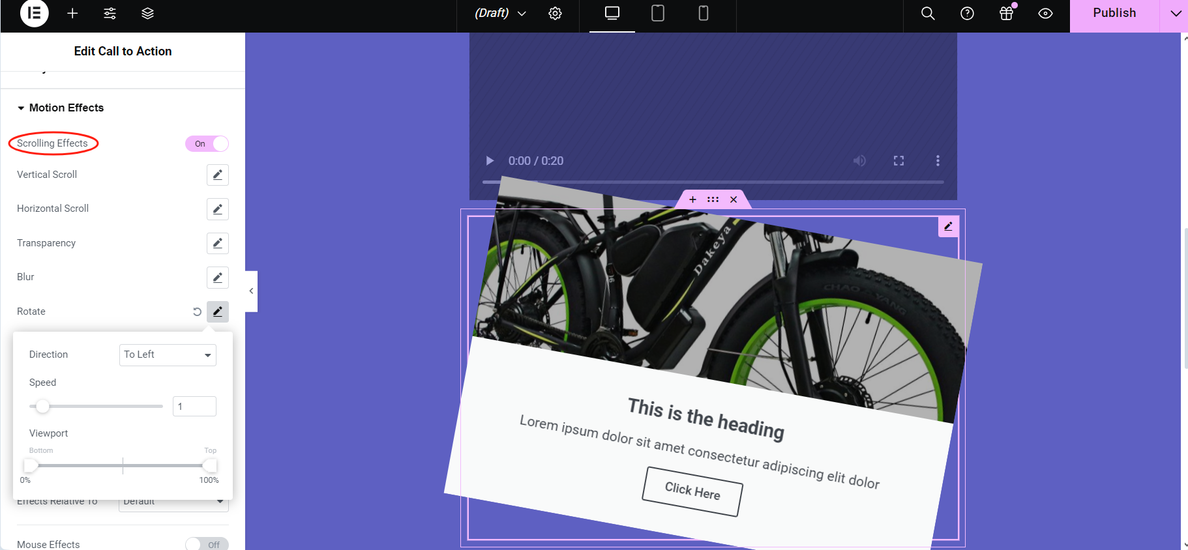Click the video progress bar

(x=713, y=182)
